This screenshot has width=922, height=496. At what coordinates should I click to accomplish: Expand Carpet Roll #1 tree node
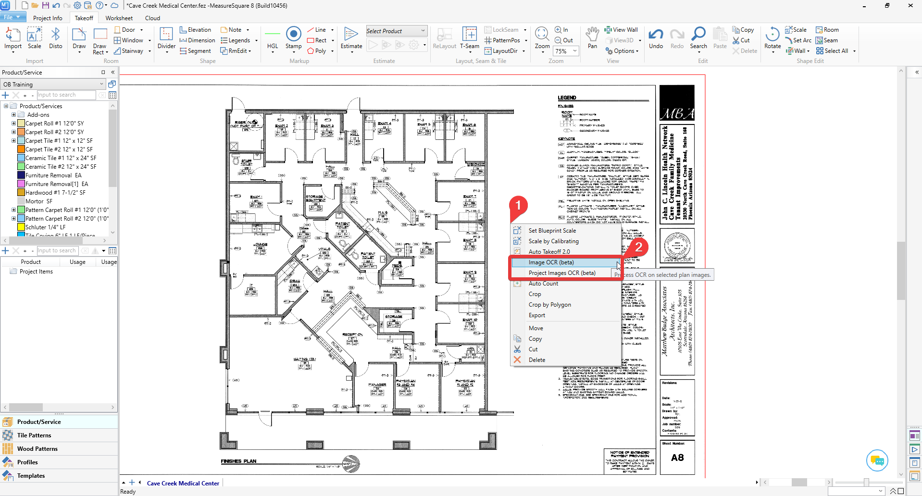13,124
